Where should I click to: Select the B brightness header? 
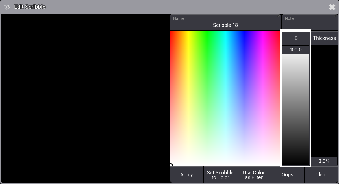pos(296,38)
